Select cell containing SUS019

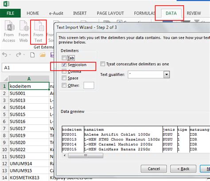point(29,135)
